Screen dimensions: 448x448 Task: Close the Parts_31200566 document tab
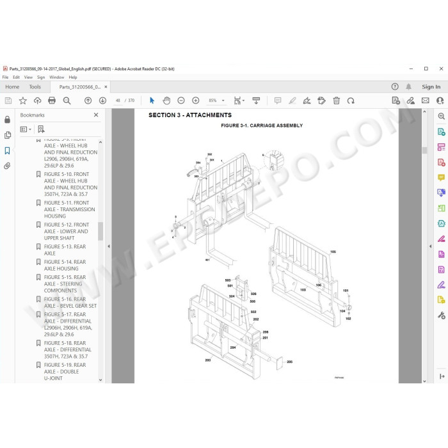106,87
